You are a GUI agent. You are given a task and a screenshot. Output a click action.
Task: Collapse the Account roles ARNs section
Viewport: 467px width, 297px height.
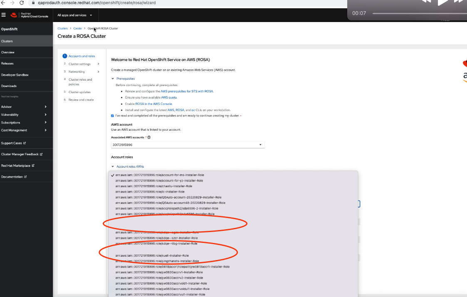[x=128, y=166]
